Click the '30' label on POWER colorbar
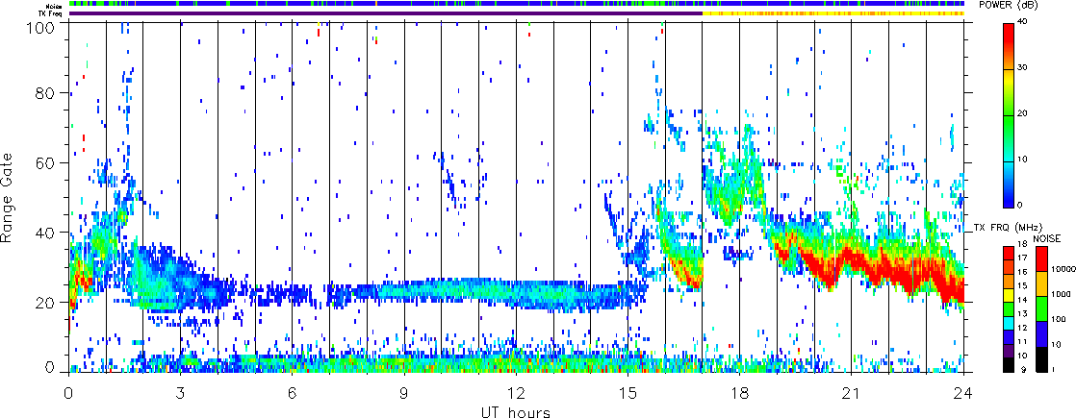This screenshot has width=1076, height=418. pyautogui.click(x=1023, y=69)
